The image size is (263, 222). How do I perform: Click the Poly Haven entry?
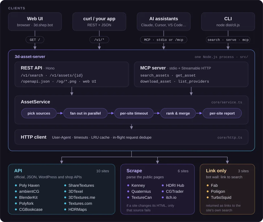29,185
